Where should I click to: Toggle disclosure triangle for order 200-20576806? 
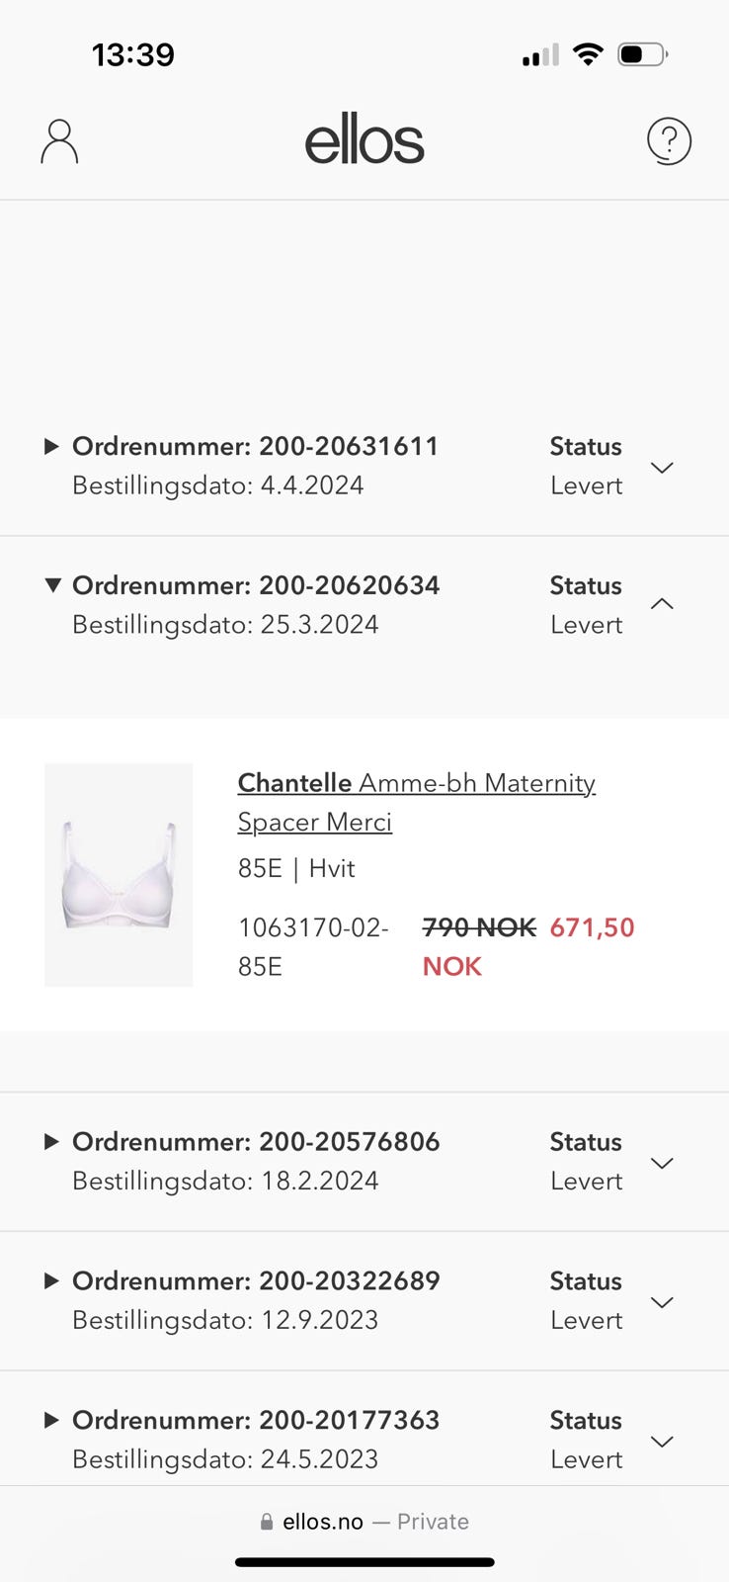(x=52, y=1141)
